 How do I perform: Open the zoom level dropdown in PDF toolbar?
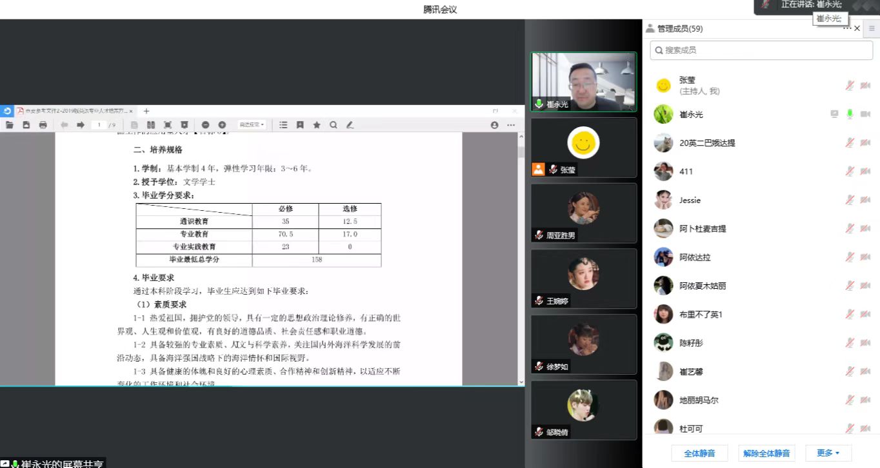pyautogui.click(x=252, y=125)
